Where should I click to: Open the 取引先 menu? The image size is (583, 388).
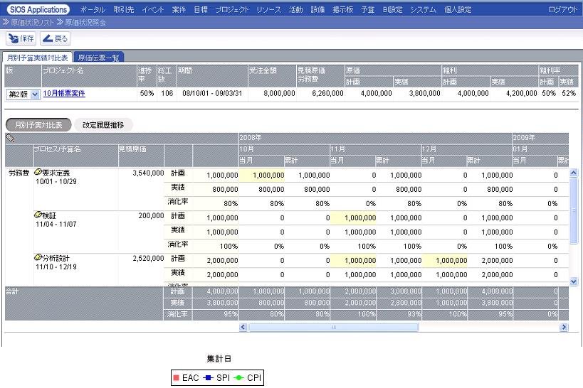click(123, 10)
